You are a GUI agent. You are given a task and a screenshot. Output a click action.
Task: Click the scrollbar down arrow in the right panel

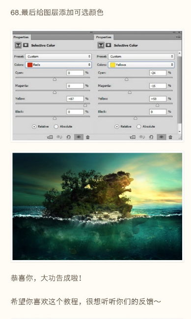[x=179, y=132]
